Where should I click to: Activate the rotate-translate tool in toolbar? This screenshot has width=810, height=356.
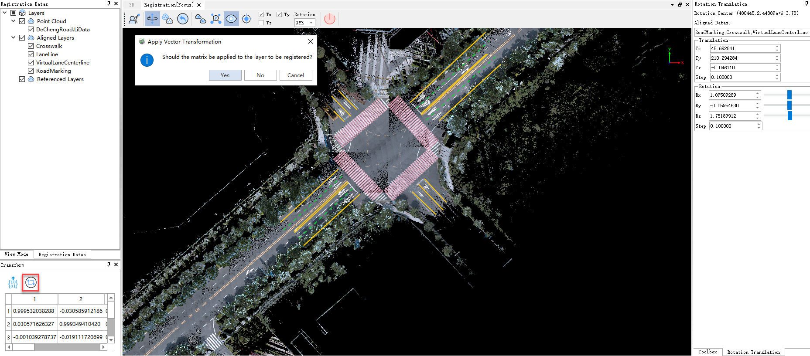tap(152, 19)
